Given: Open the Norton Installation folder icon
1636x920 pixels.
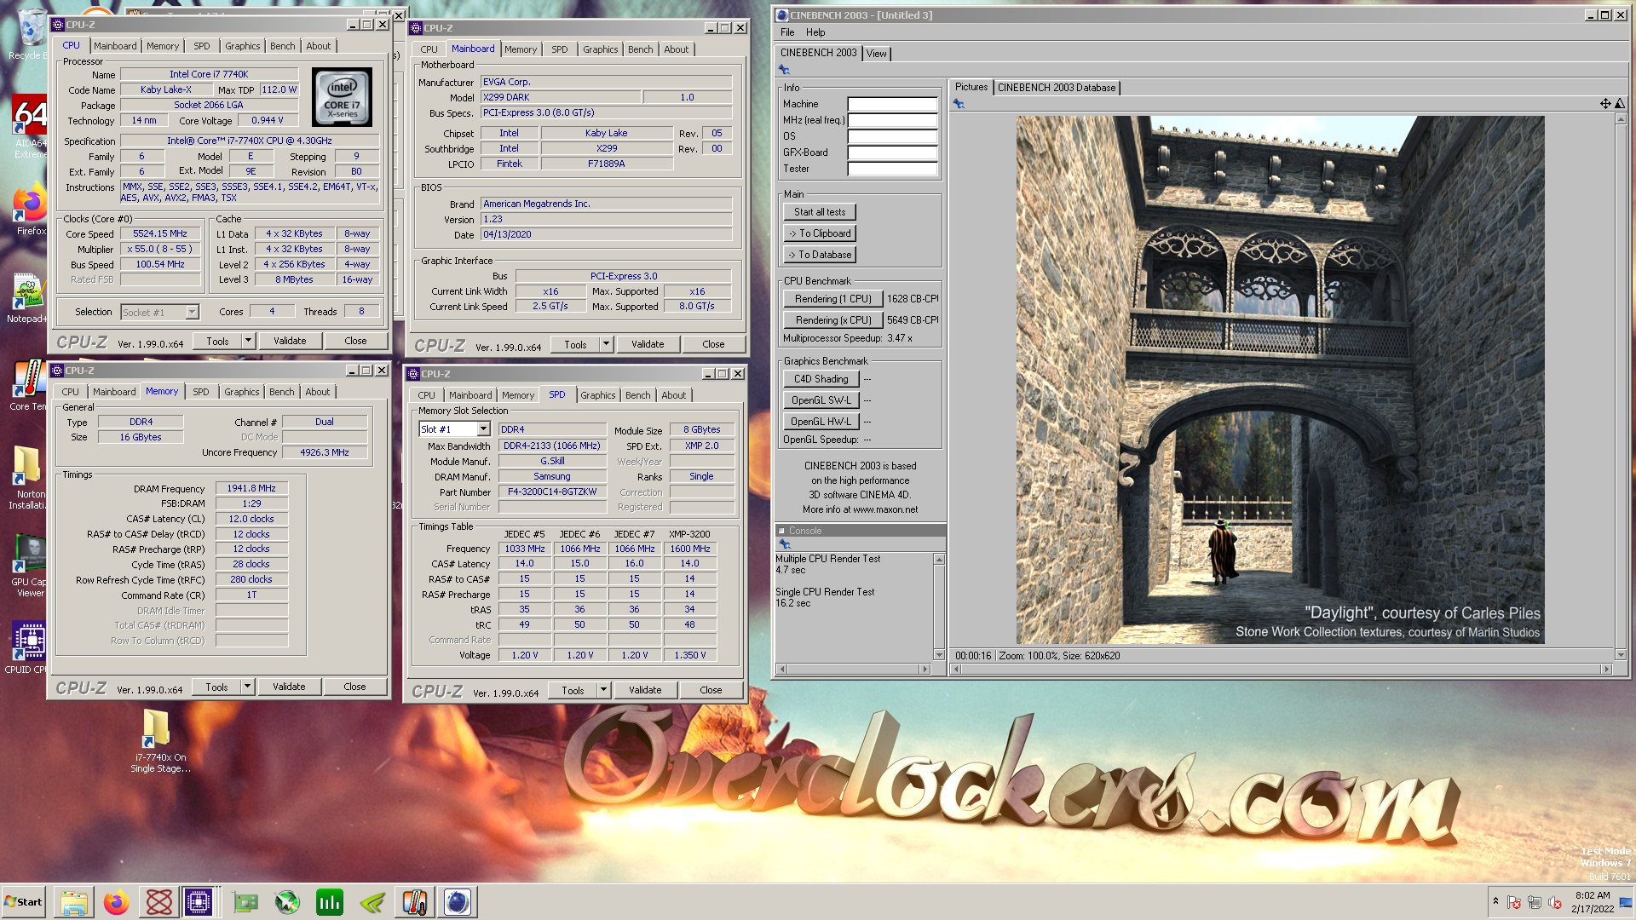Looking at the screenshot, I should pos(28,479).
